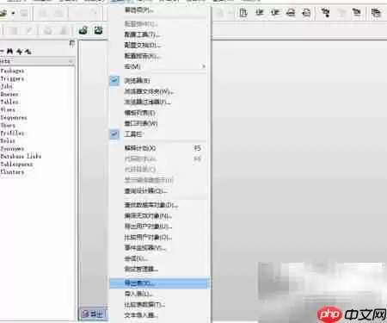The width and height of the screenshot is (387, 323).
Task: Open 会话(S)... menu entry
Action: [x=158, y=258]
